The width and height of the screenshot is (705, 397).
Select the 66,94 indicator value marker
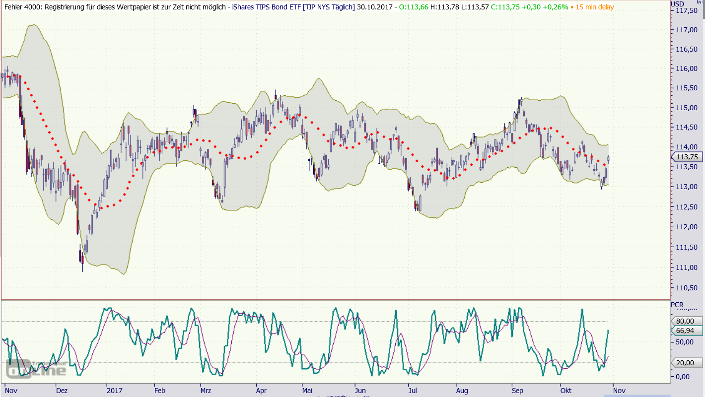pyautogui.click(x=687, y=331)
